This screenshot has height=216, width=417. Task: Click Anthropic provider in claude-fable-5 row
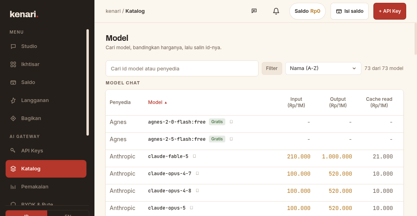point(122,156)
